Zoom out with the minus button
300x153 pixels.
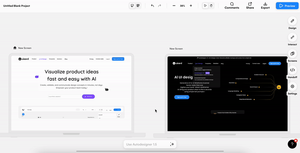pos(174,6)
